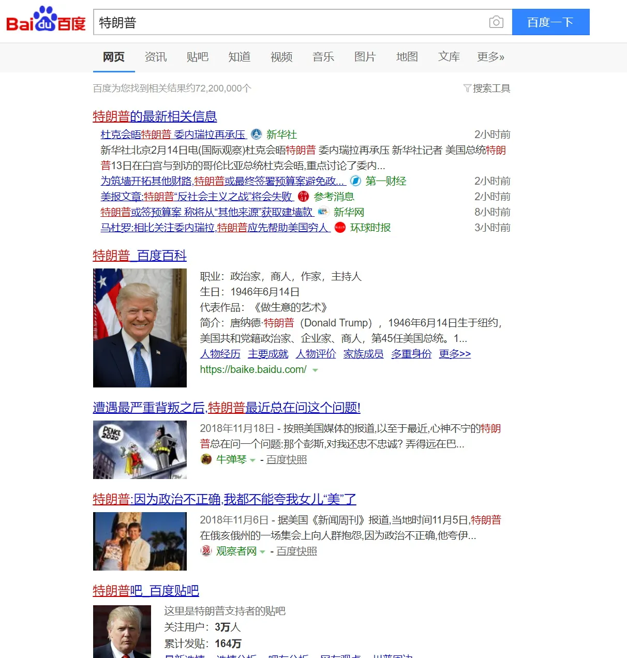The image size is (627, 658).
Task: Open camera image search in search box
Action: click(496, 22)
